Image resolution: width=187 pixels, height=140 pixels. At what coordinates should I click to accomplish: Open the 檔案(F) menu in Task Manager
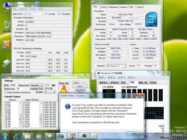[102, 78]
